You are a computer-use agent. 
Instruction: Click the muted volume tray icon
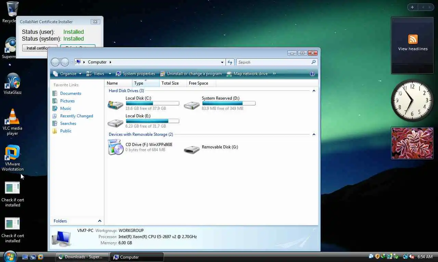412,257
